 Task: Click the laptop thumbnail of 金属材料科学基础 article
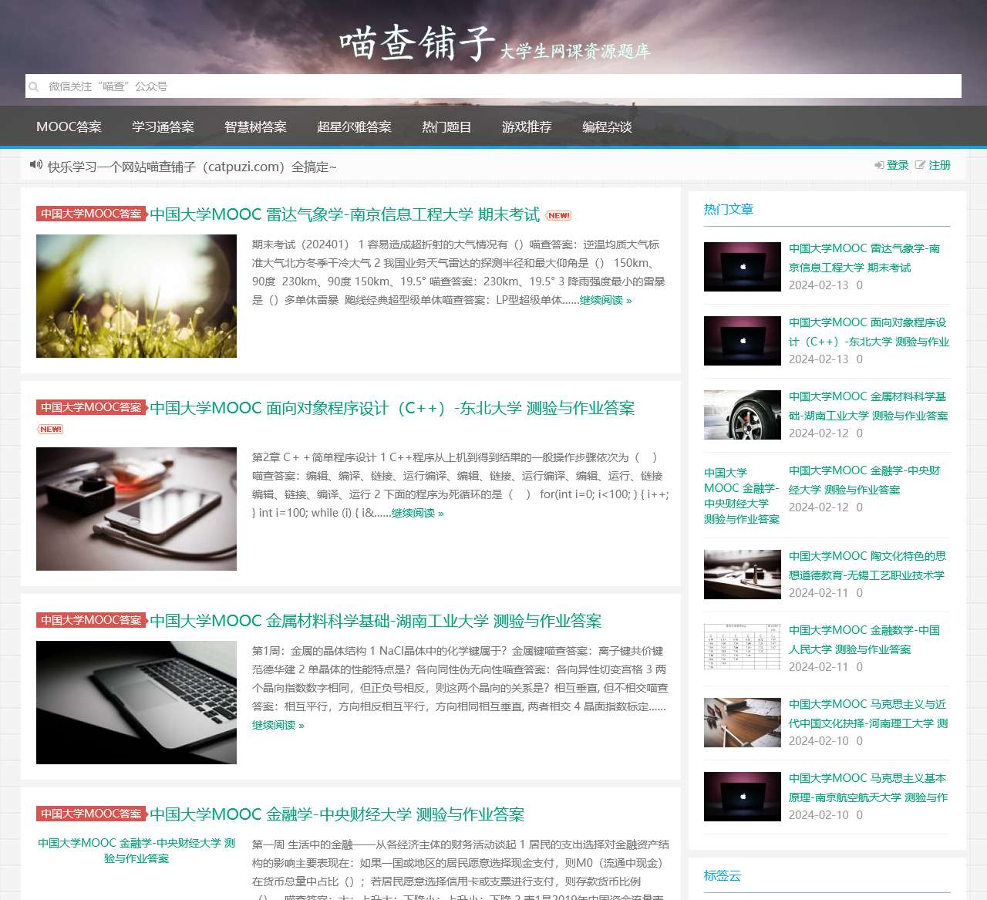coord(136,702)
